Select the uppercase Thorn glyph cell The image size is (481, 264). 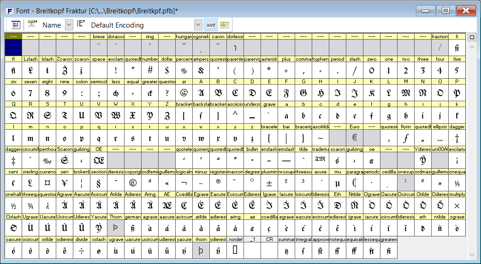click(116, 227)
